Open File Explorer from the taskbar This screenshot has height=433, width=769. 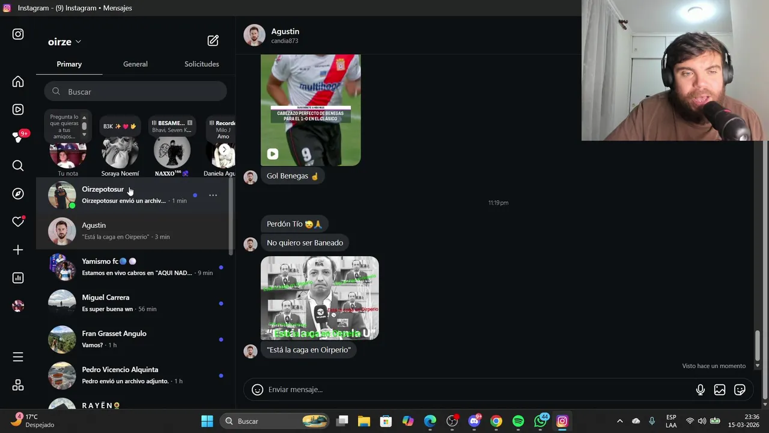tap(364, 421)
